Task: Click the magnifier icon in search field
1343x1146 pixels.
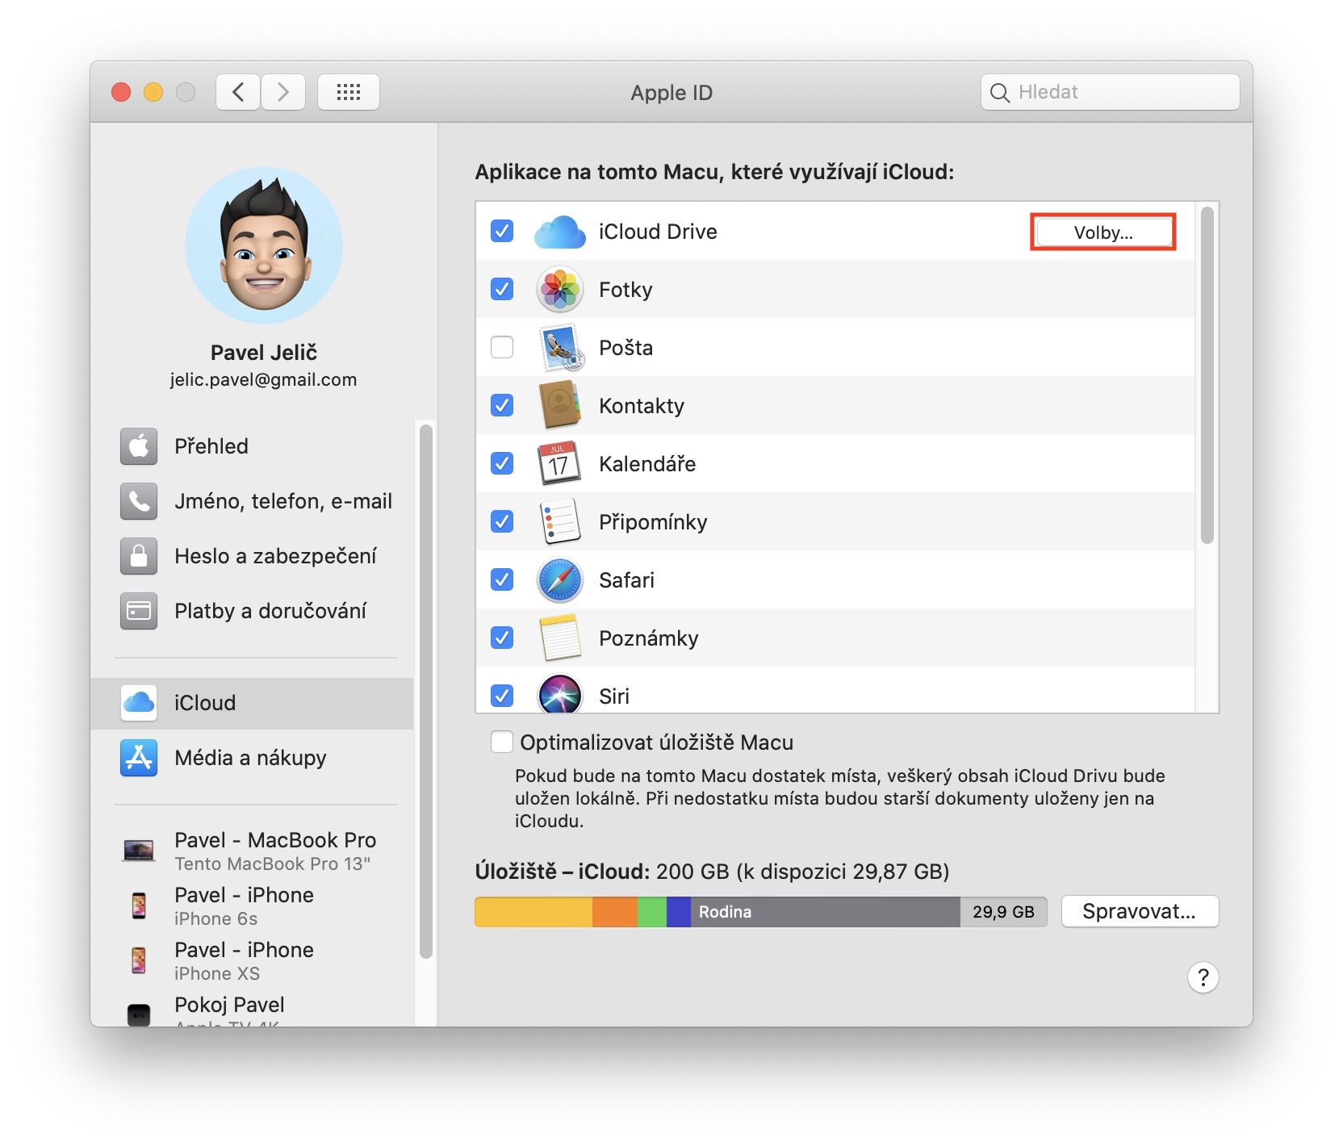Action: click(x=999, y=93)
